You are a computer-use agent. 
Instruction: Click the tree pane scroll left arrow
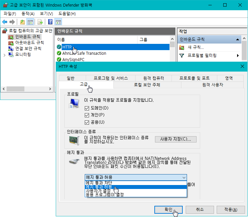click(4, 89)
